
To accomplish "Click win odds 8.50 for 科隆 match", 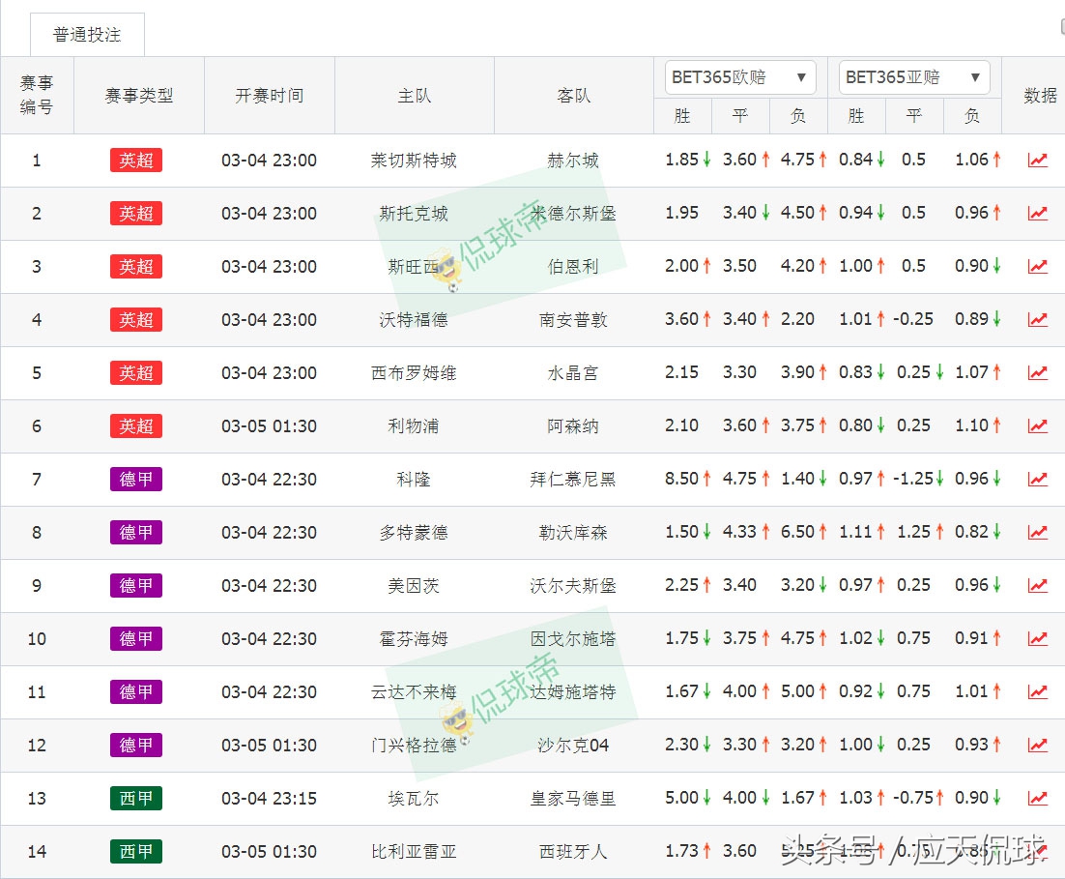I will (682, 478).
